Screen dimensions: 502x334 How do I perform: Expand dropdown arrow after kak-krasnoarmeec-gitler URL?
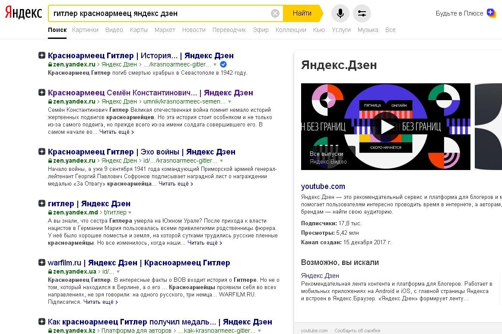(259, 331)
